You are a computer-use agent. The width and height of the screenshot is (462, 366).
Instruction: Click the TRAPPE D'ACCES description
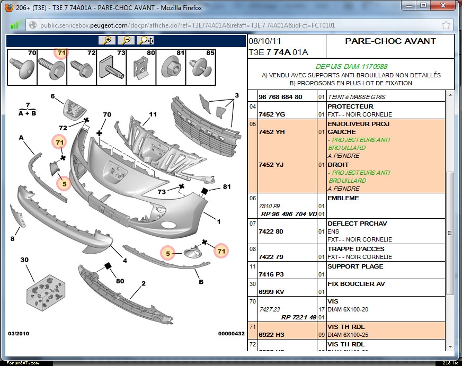click(x=356, y=249)
